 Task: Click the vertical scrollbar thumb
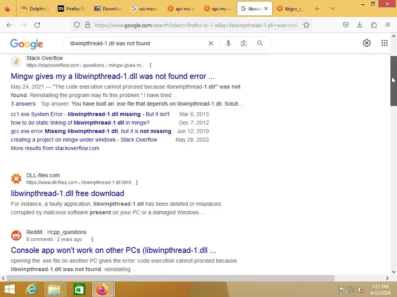(394, 81)
